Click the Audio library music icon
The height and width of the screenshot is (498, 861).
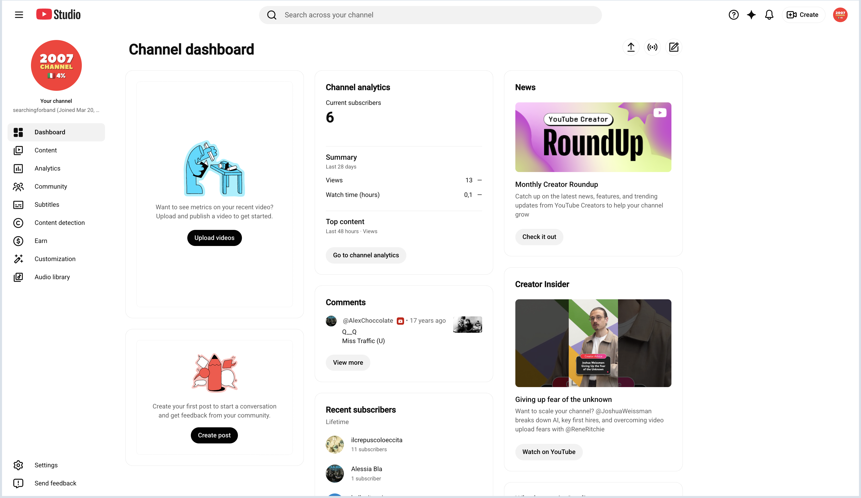(18, 277)
